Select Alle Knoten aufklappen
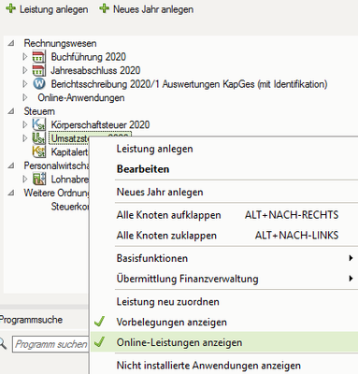This screenshot has height=374, width=358. point(224,215)
